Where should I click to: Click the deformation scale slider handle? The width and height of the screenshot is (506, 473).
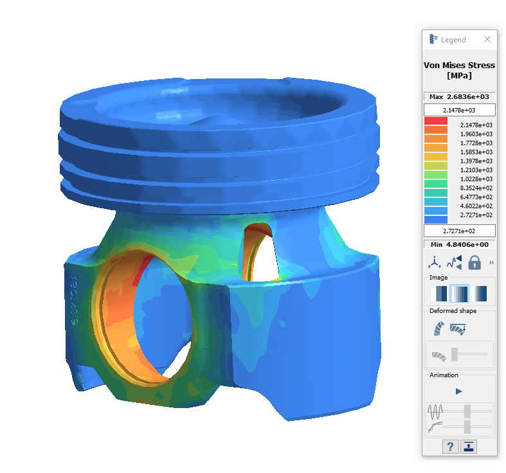click(x=455, y=354)
